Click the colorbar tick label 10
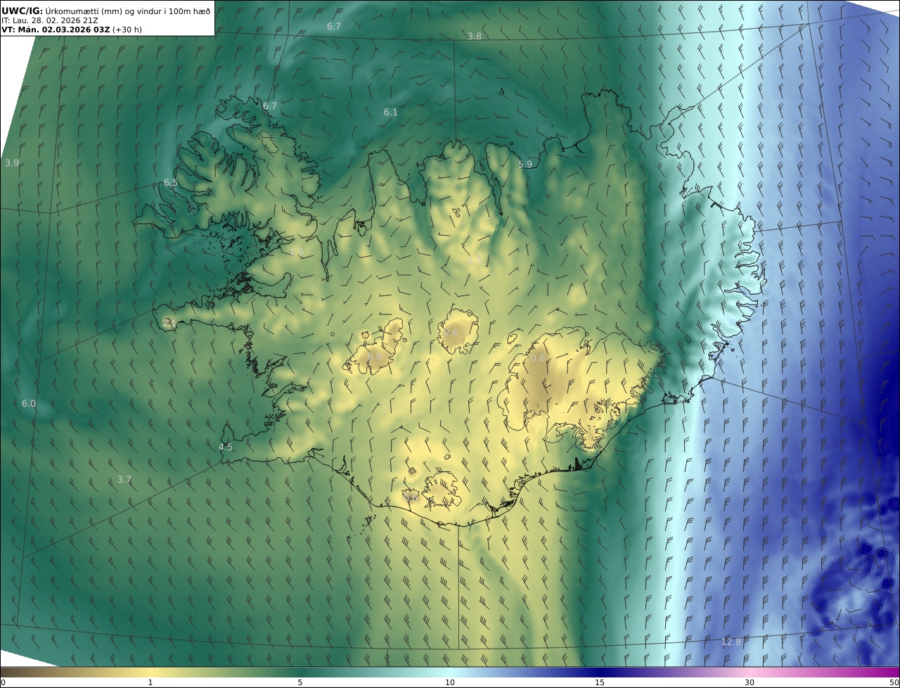The height and width of the screenshot is (688, 900). pos(450,682)
